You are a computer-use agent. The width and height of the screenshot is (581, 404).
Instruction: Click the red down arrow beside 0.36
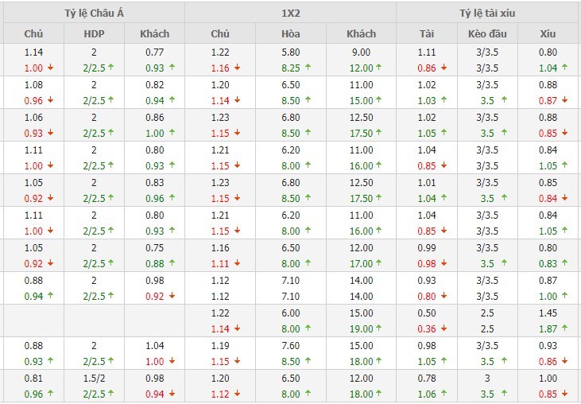tap(443, 329)
